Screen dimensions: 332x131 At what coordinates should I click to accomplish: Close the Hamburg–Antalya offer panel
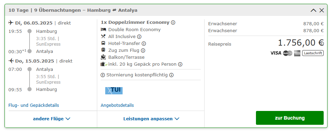tap(322, 10)
